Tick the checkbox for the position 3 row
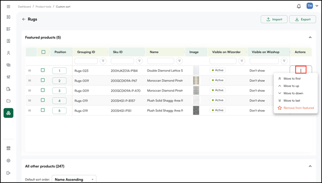The image size is (322, 183). tap(43, 90)
